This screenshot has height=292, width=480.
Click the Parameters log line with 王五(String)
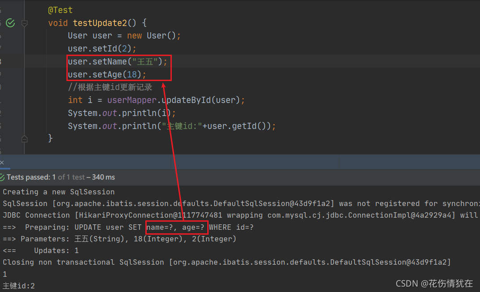pyautogui.click(x=119, y=239)
